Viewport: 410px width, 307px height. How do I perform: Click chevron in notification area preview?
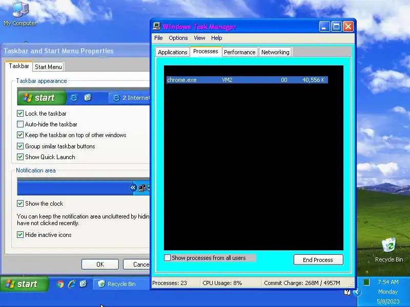[x=133, y=187]
